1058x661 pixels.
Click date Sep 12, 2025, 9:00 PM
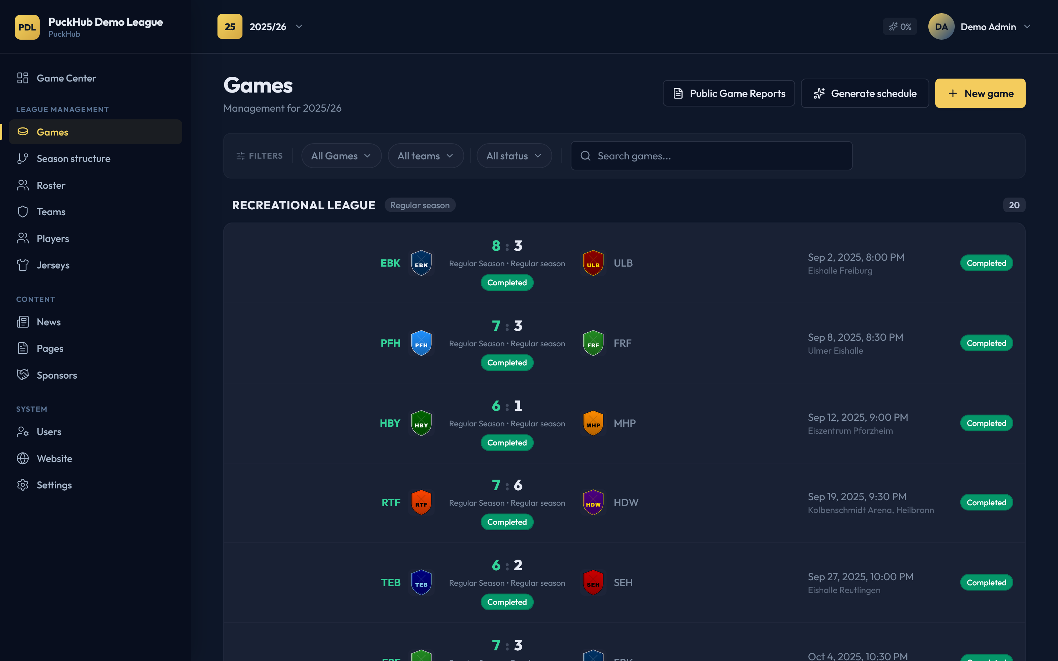coord(858,417)
